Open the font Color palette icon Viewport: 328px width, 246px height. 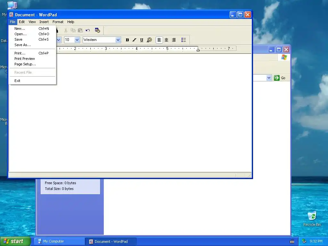click(149, 40)
